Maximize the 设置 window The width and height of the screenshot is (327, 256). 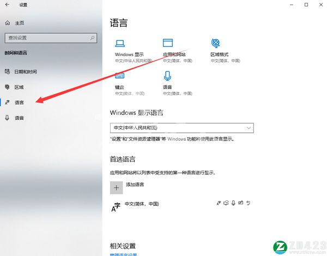click(x=306, y=4)
